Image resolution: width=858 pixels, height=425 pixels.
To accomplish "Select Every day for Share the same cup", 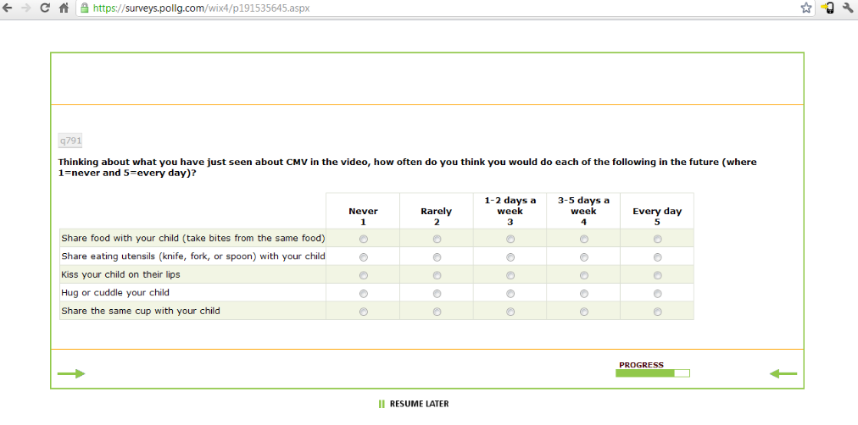I will (x=657, y=312).
